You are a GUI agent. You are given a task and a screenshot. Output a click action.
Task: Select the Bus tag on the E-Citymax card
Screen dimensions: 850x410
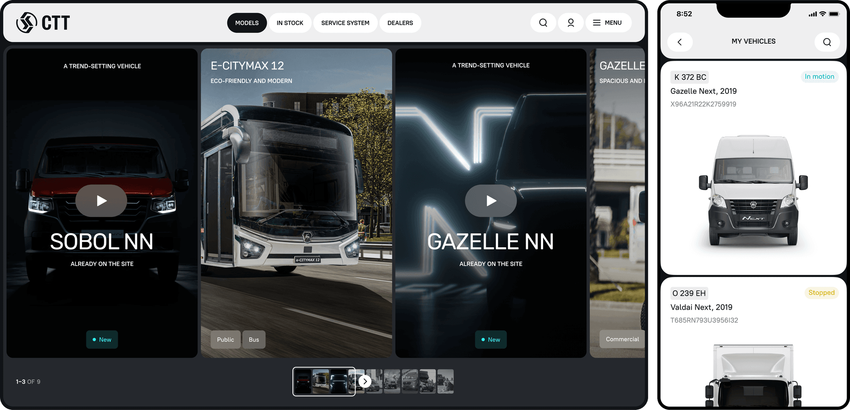[x=254, y=339]
